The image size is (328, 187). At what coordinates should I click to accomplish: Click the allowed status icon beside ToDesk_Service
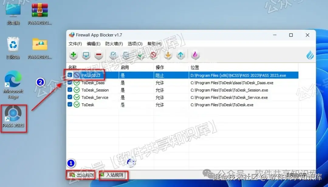pyautogui.click(x=77, y=97)
